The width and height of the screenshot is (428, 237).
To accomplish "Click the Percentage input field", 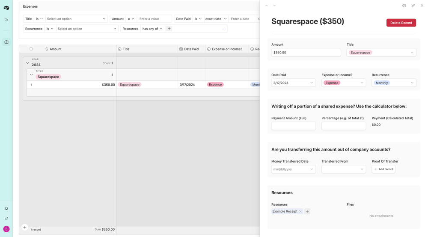I will point(344,126).
